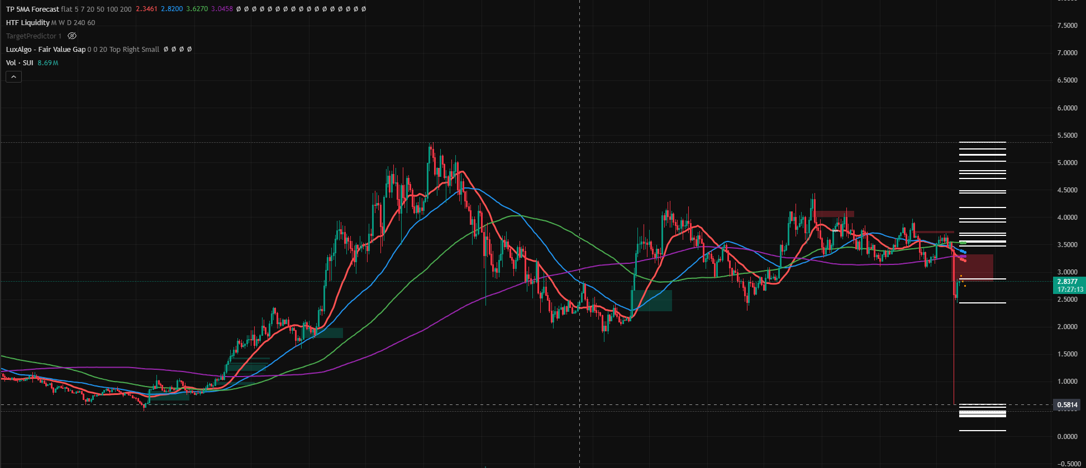This screenshot has height=468, width=1086.
Task: Select the LuxAlgo - Fair Value Gap title
Action: pyautogui.click(x=46, y=50)
